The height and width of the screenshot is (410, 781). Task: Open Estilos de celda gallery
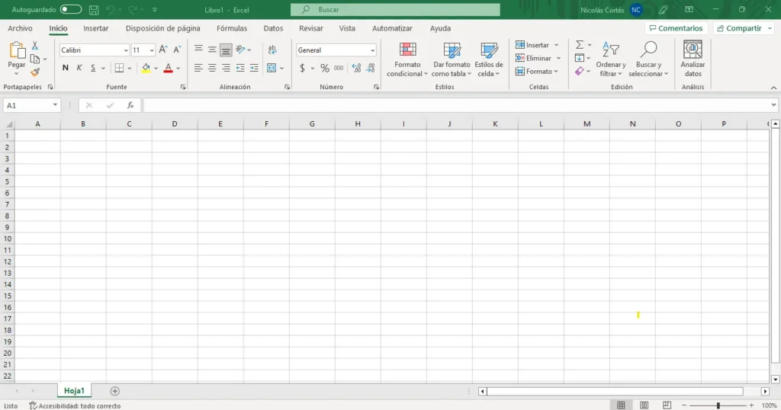[489, 59]
